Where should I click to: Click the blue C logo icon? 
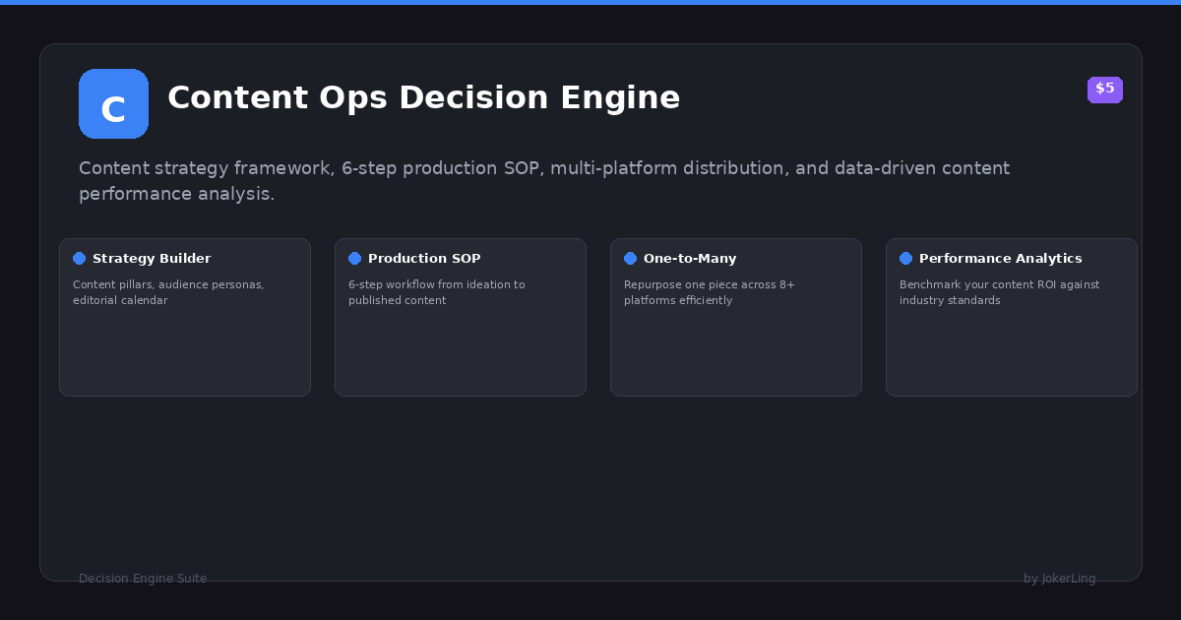click(x=113, y=103)
